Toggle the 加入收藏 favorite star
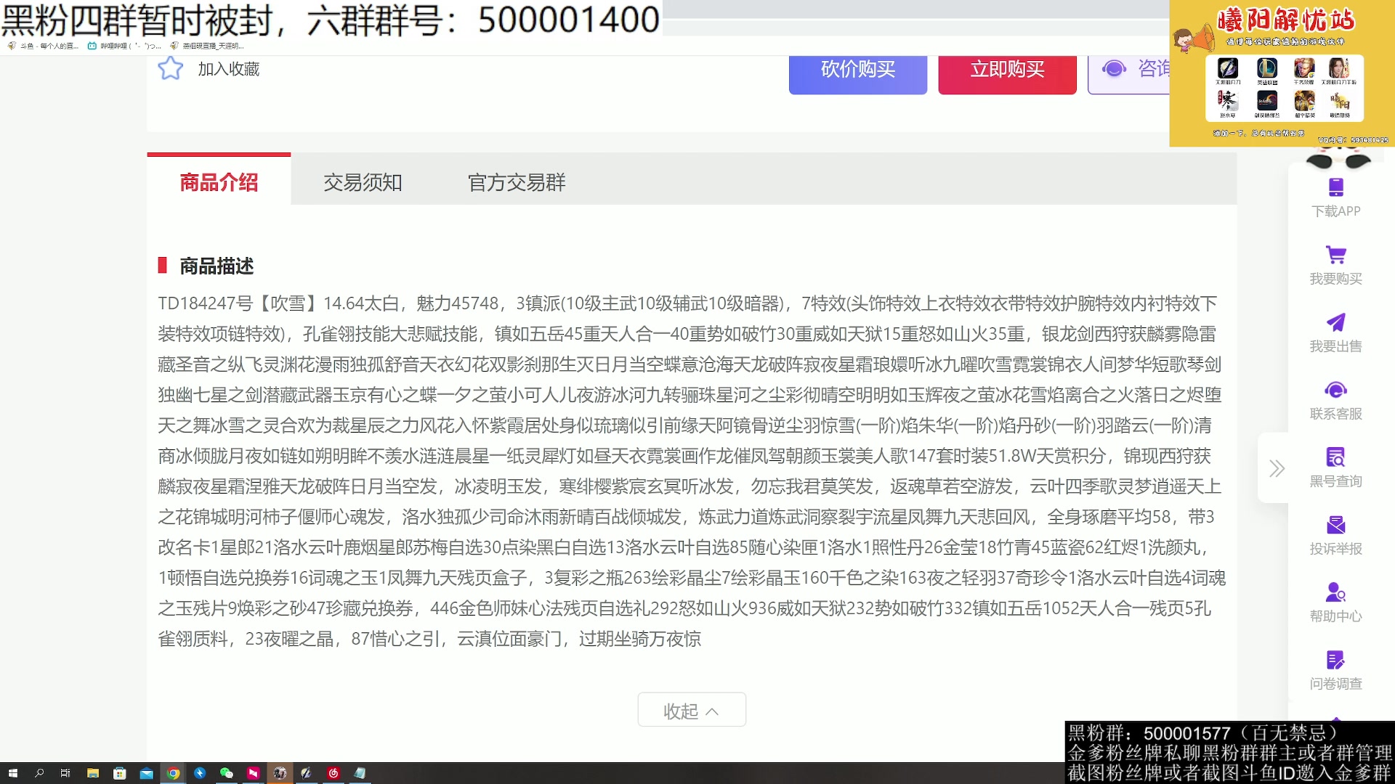1395x784 pixels. 170,68
